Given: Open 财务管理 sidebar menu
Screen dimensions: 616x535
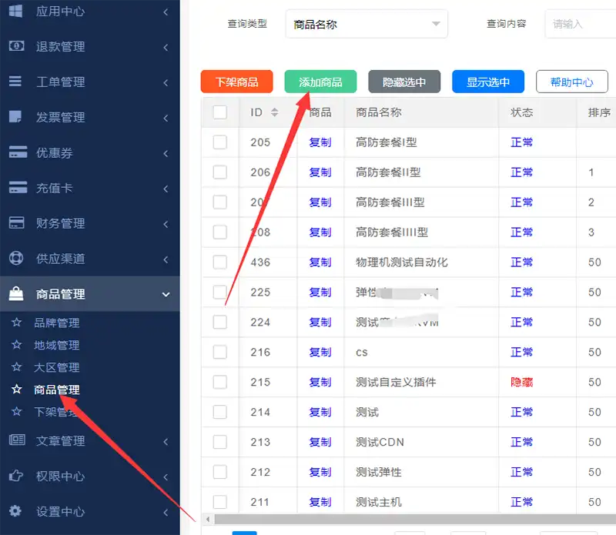Looking at the screenshot, I should (x=90, y=223).
